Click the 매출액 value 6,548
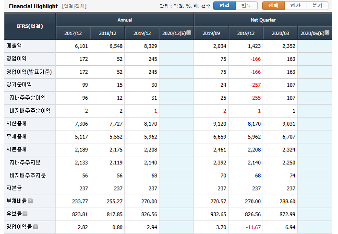The image size is (338, 234). [x=116, y=46]
